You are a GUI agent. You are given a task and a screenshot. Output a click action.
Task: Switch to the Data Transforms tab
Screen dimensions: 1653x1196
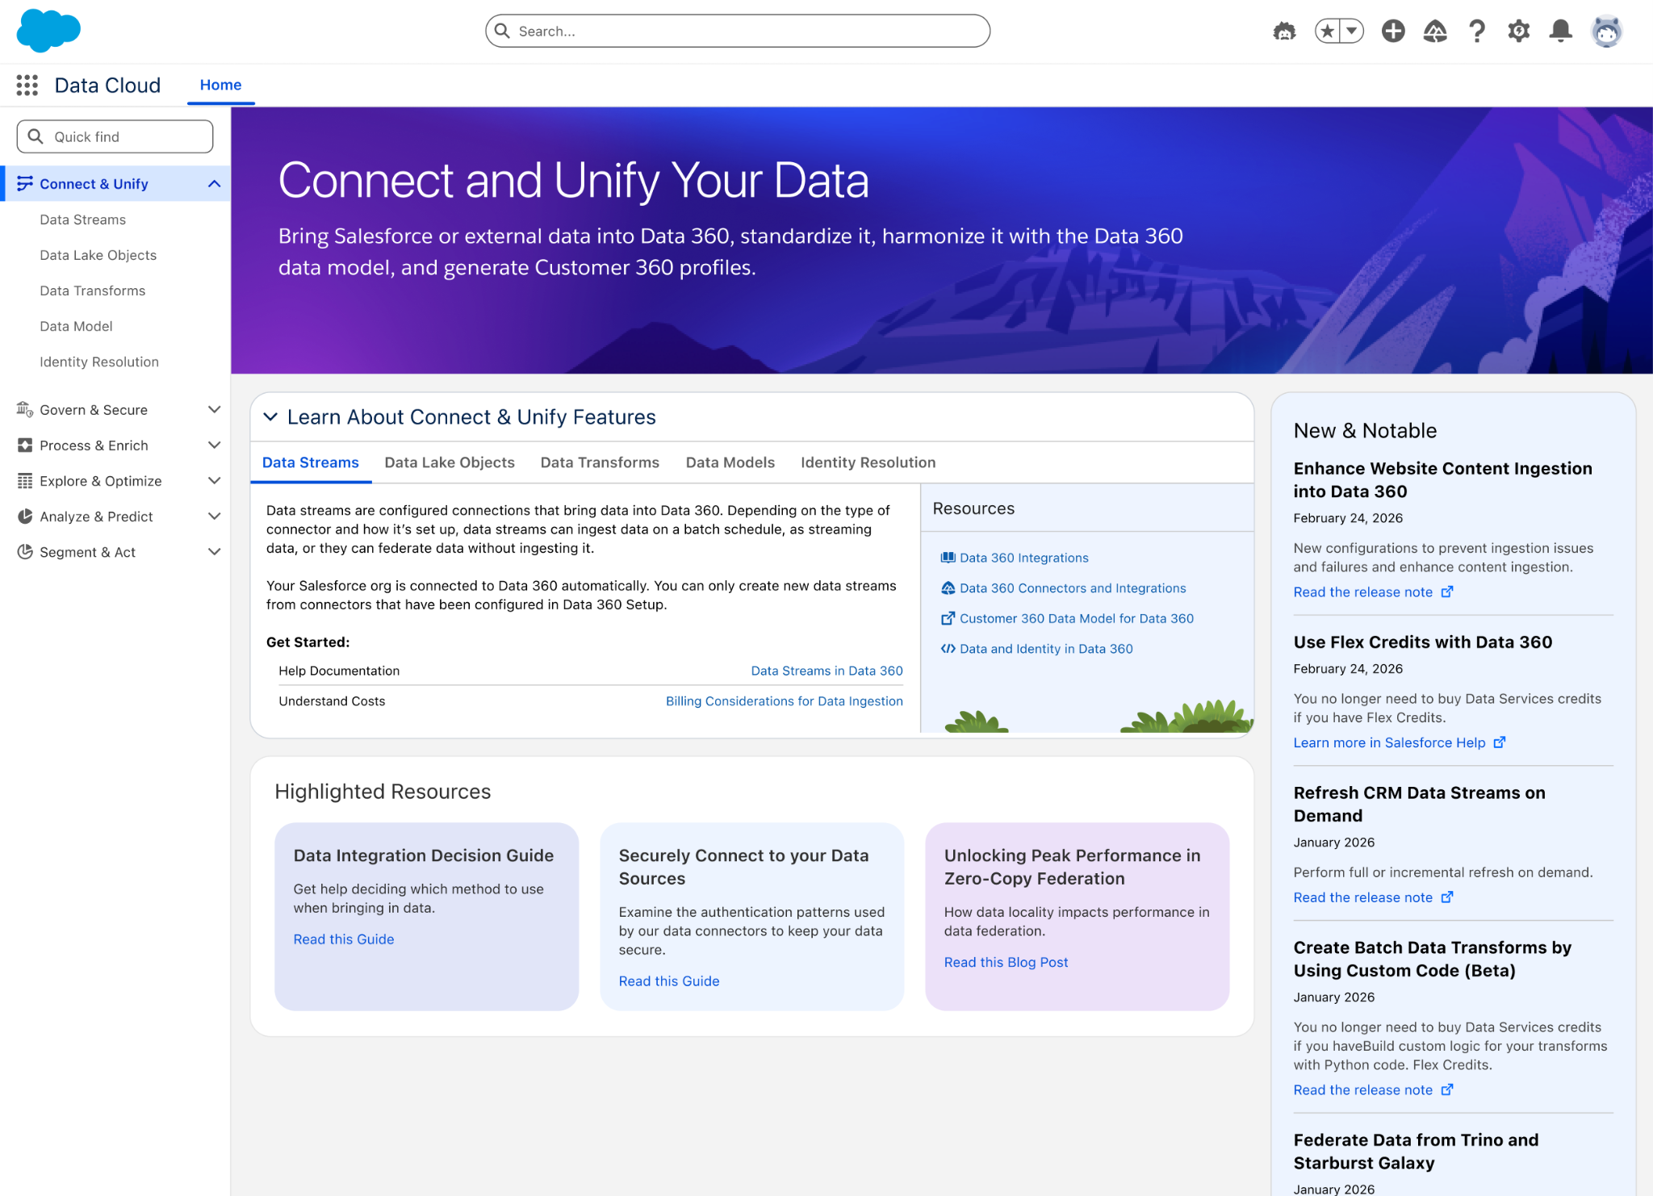[600, 462]
